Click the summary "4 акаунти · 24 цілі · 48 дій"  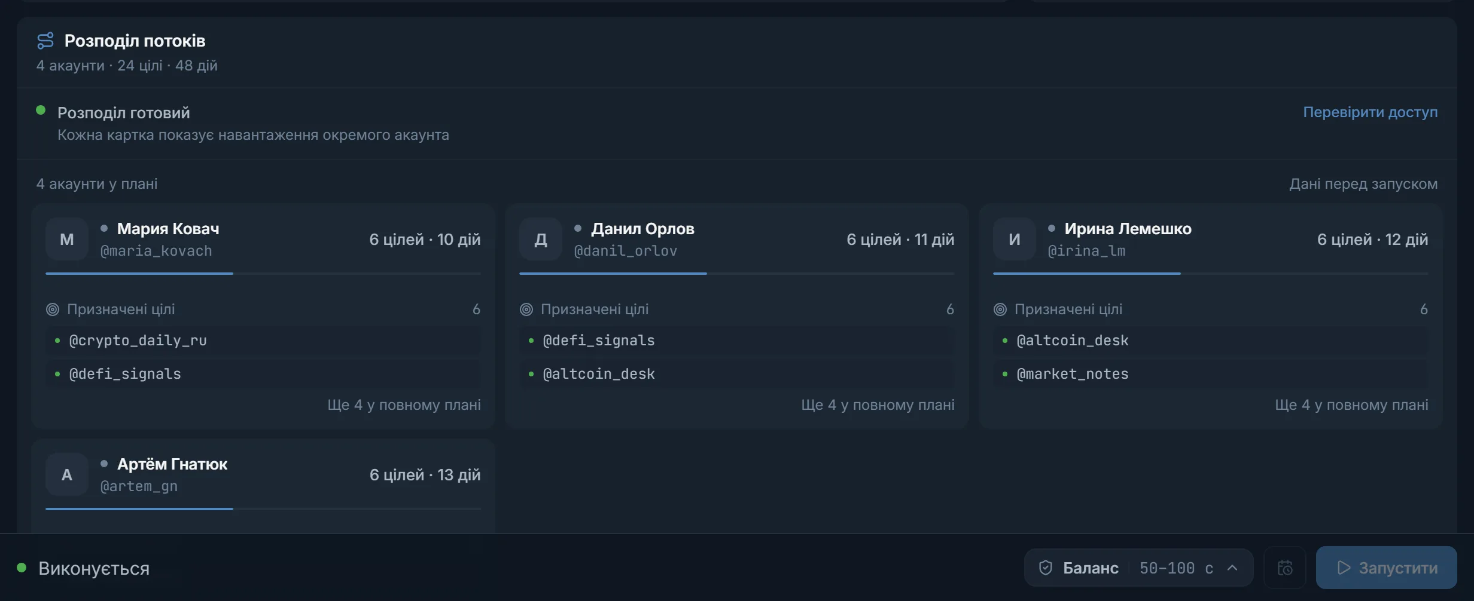click(x=127, y=66)
